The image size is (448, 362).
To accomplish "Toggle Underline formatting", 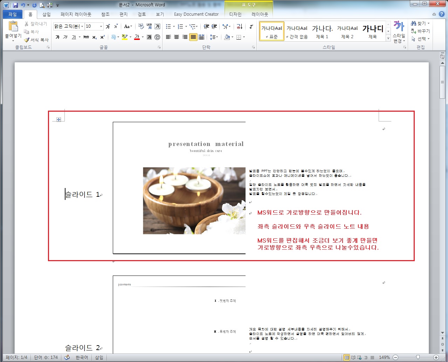I will point(74,37).
